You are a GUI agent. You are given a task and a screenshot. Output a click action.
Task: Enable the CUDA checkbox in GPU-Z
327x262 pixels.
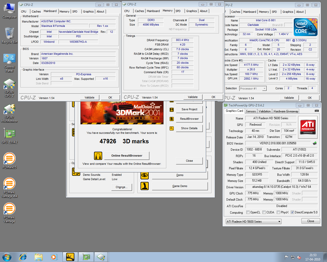(x=264, y=212)
